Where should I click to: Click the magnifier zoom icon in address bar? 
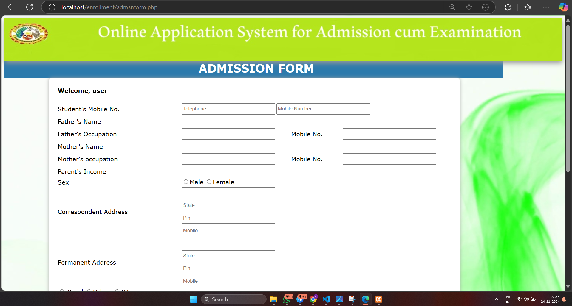click(x=452, y=7)
